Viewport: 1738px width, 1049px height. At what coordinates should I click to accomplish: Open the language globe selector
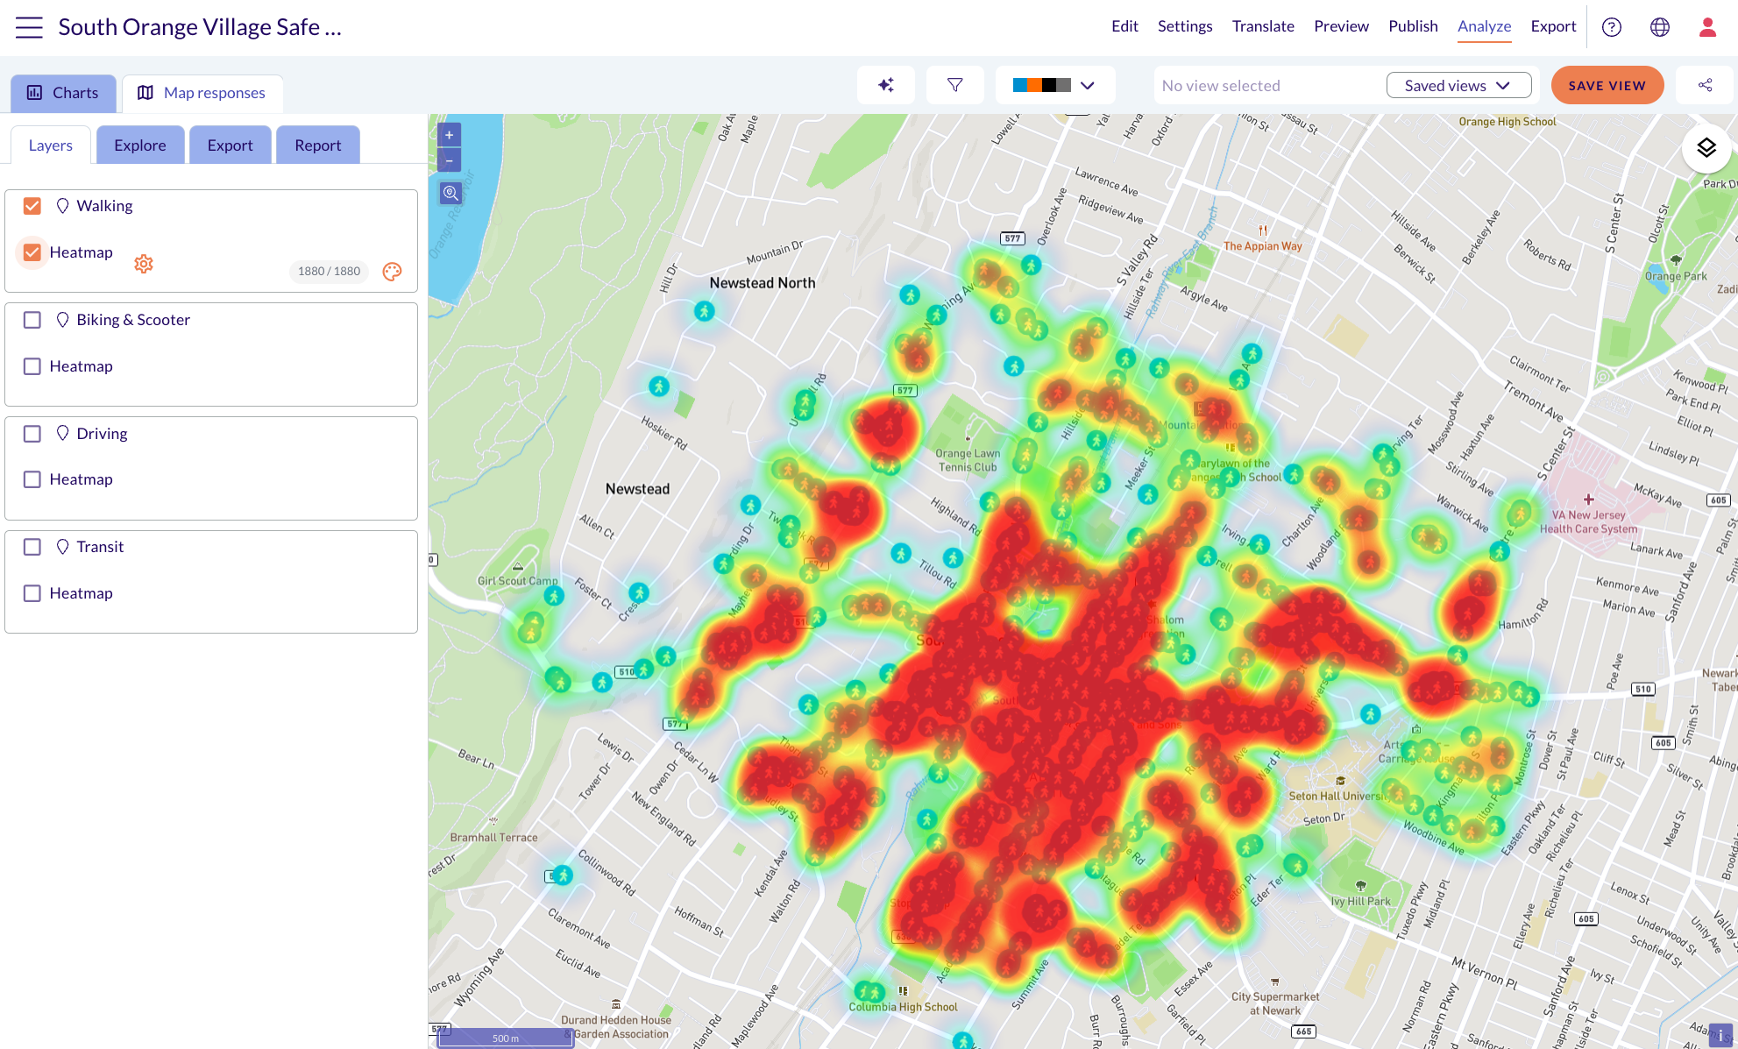tap(1660, 27)
